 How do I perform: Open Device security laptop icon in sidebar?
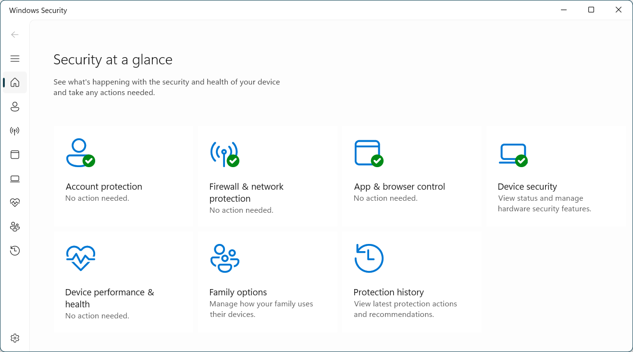point(15,179)
